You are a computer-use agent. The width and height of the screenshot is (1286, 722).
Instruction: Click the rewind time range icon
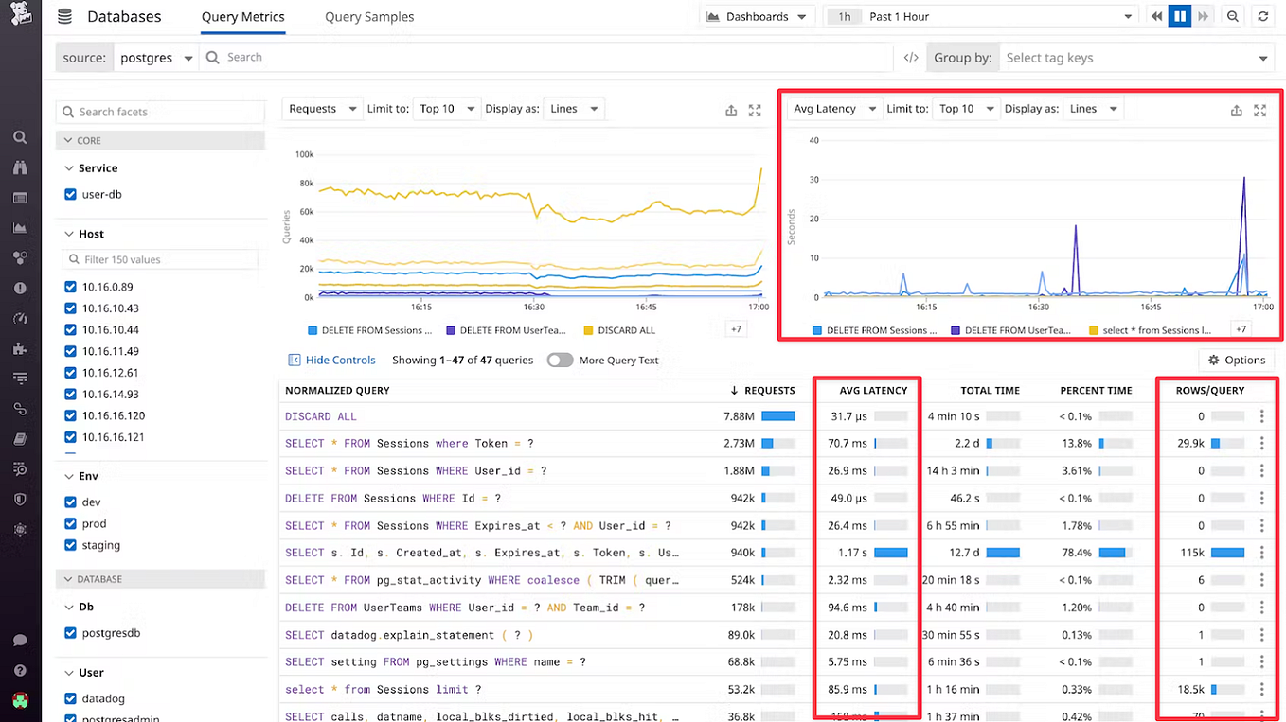point(1156,16)
